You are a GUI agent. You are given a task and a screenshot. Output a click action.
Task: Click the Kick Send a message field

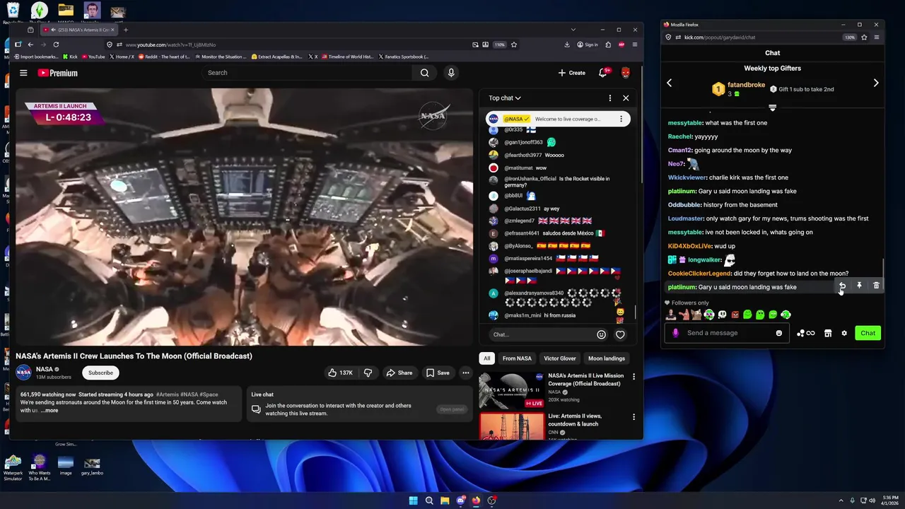pos(727,333)
